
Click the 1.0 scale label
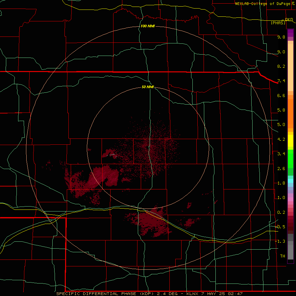pos(281,198)
